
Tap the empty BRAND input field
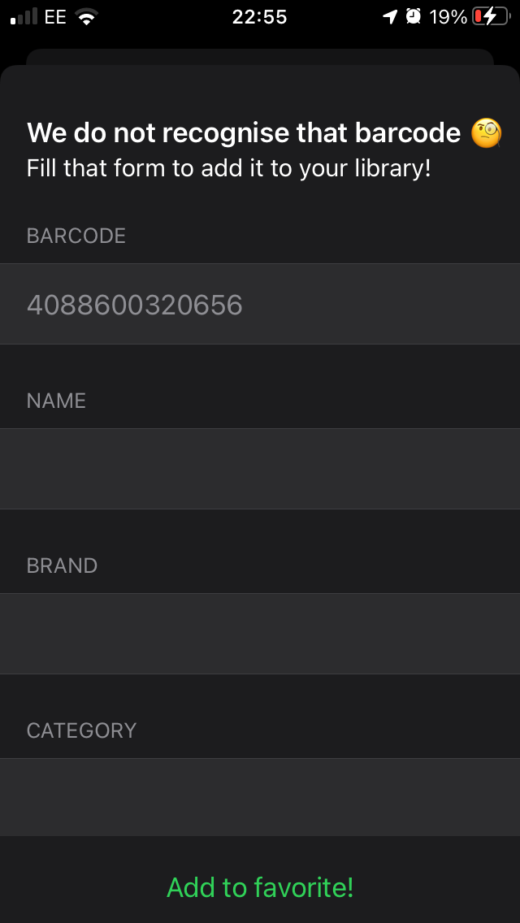(260, 634)
